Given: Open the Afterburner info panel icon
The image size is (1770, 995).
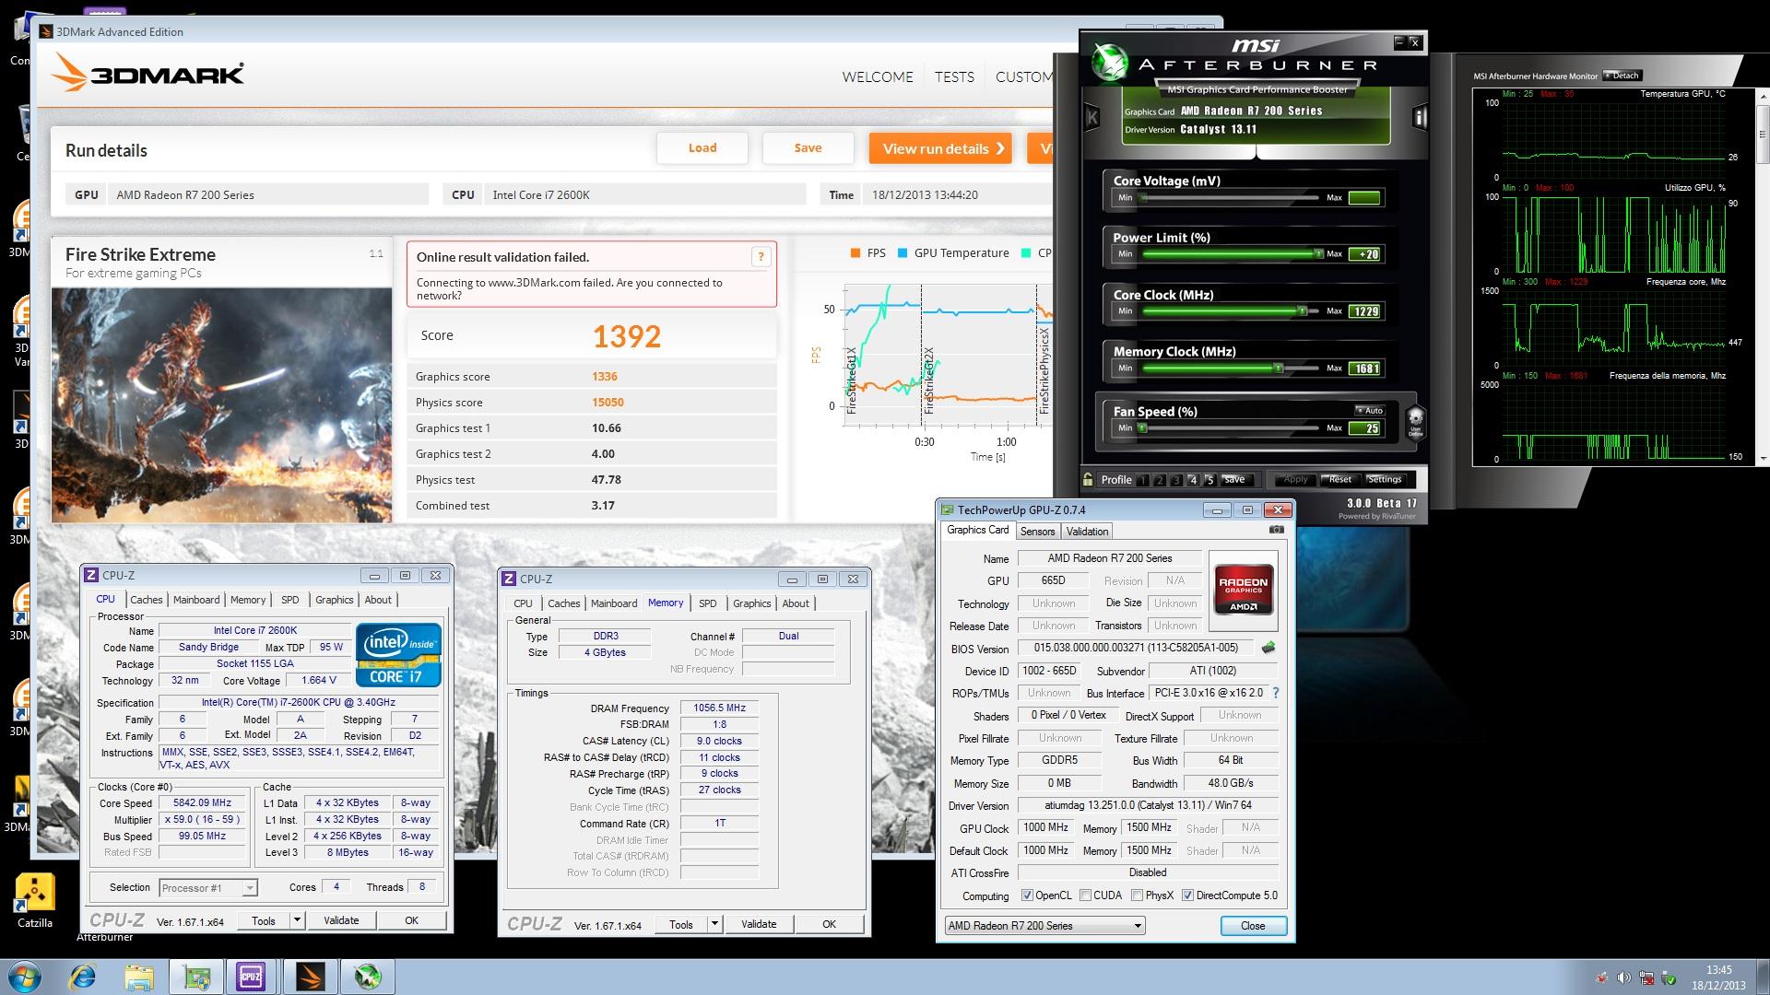Looking at the screenshot, I should pyautogui.click(x=1420, y=117).
